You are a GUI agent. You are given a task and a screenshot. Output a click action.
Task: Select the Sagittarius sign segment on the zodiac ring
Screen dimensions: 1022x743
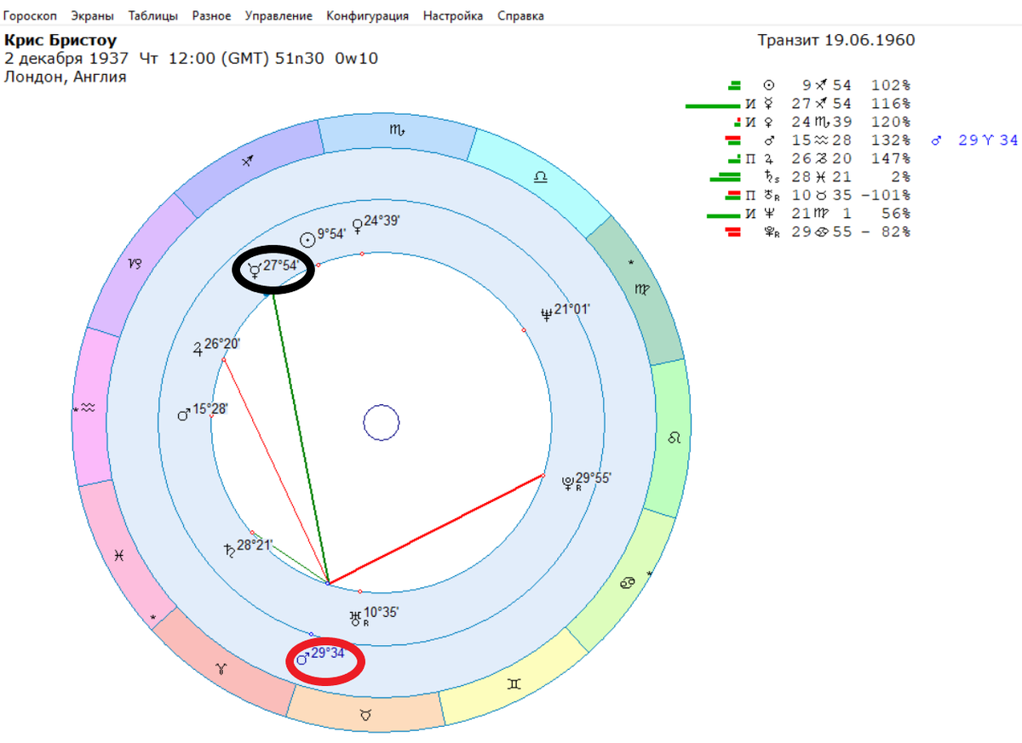(x=248, y=160)
